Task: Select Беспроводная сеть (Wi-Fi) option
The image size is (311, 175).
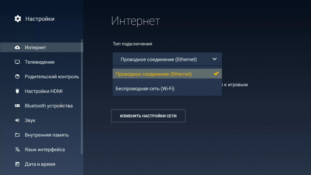Action: [145, 89]
